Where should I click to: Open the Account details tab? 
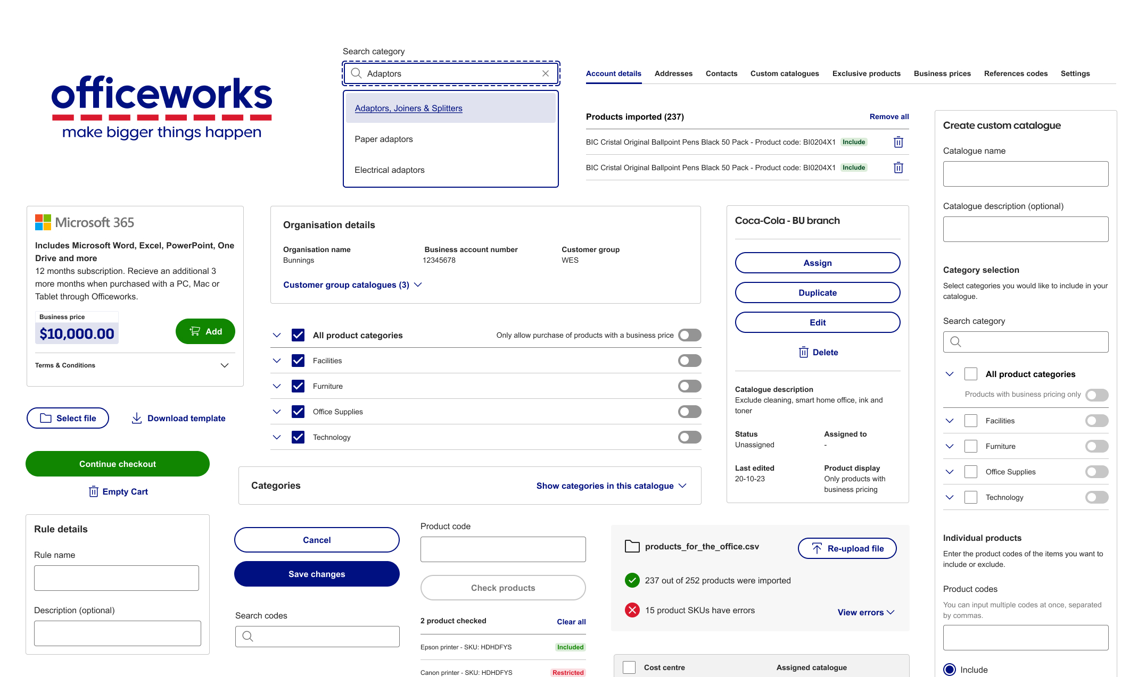pyautogui.click(x=613, y=73)
